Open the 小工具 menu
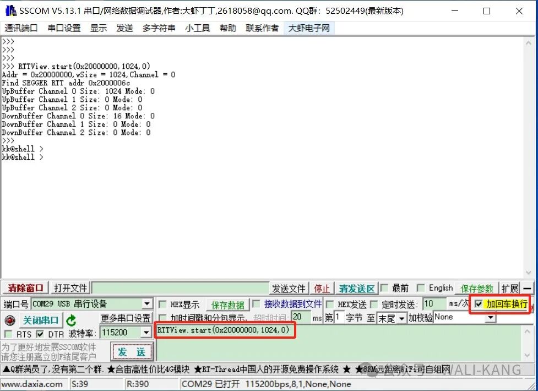 197,28
